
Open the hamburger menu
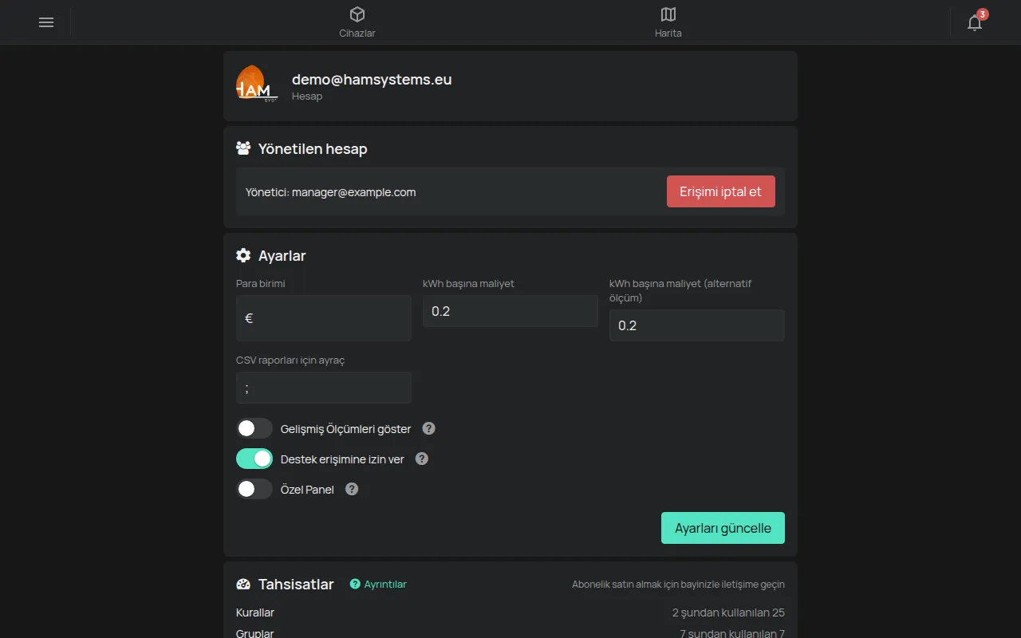point(46,22)
